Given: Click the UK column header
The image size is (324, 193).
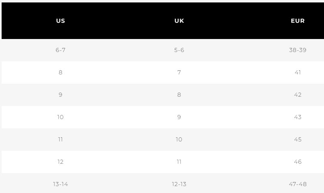Looking at the screenshot, I should (x=179, y=21).
